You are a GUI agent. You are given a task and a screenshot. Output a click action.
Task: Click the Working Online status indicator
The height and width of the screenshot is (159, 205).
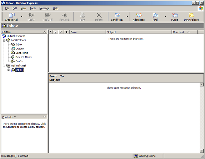pos(148,156)
